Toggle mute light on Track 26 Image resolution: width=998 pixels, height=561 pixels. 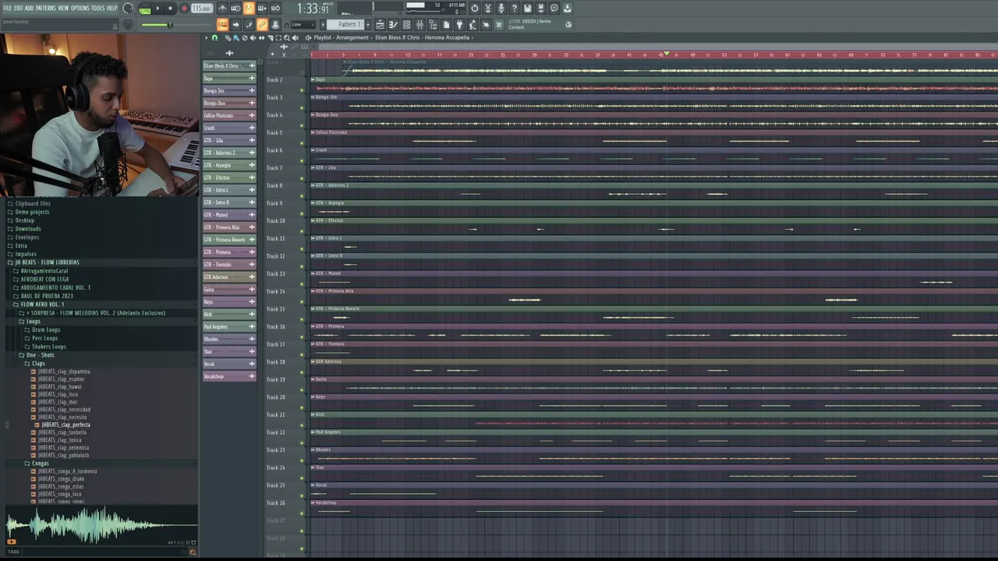click(x=302, y=513)
